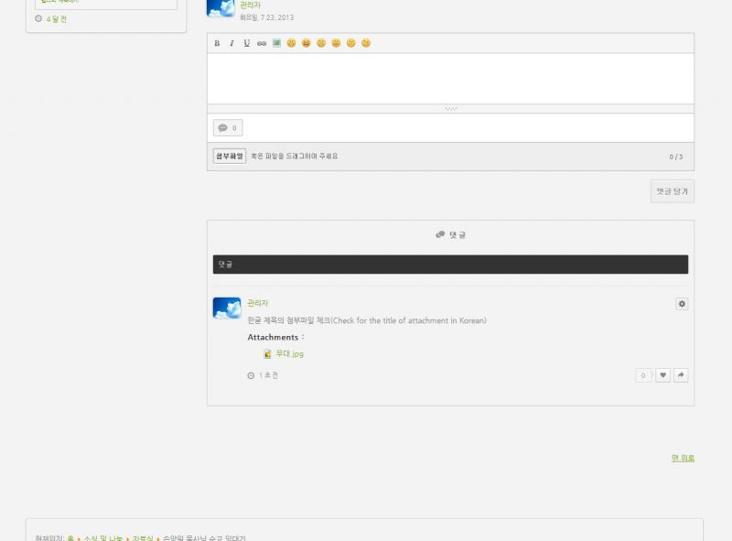Image resolution: width=732 pixels, height=541 pixels.
Task: Reply to the comment with arrow icon
Action: point(681,375)
